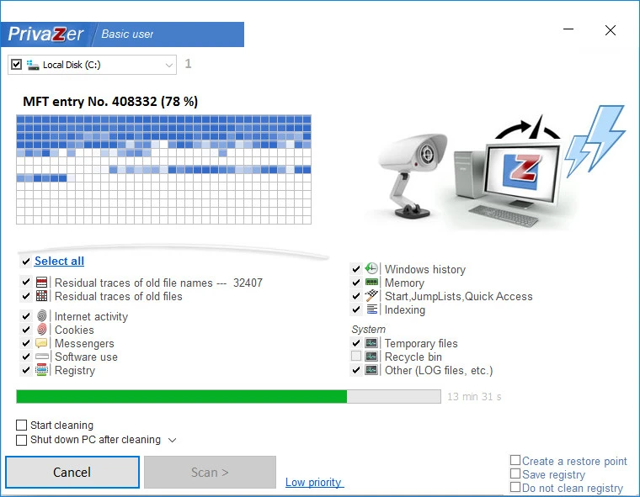The image size is (640, 497).
Task: Click the PrivaZer logo header
Action: 48,34
